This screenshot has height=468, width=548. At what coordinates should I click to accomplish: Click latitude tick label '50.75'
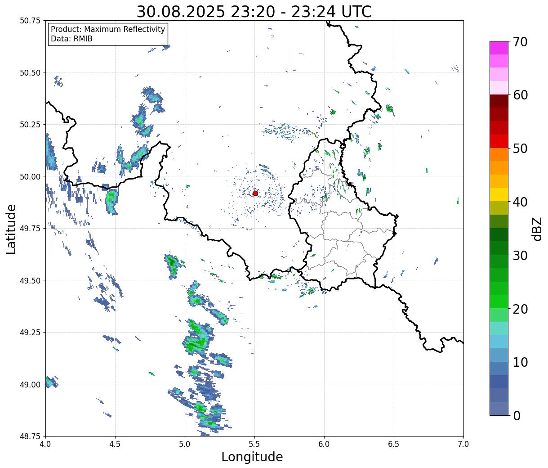tap(30, 21)
